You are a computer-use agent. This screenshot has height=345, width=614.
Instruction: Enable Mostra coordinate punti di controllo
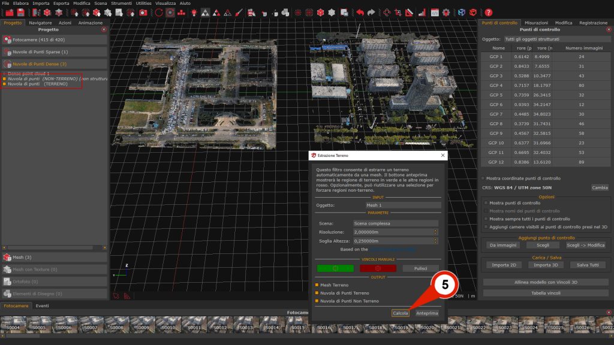(483, 178)
